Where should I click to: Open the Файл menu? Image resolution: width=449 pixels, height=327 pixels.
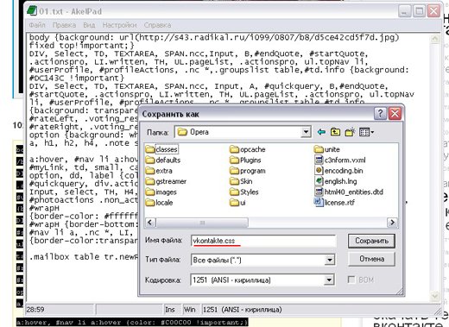pos(37,25)
